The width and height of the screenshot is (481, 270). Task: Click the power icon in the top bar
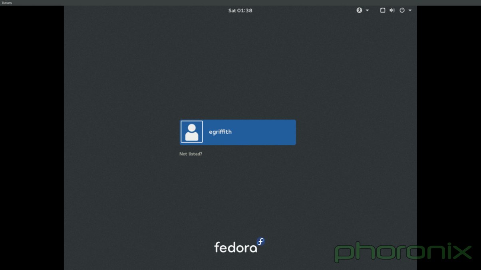(401, 10)
